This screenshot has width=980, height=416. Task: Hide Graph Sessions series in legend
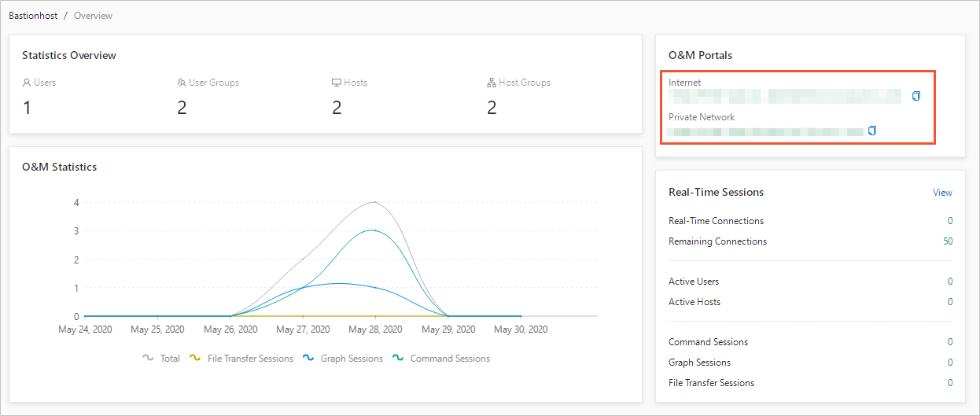(x=308, y=358)
